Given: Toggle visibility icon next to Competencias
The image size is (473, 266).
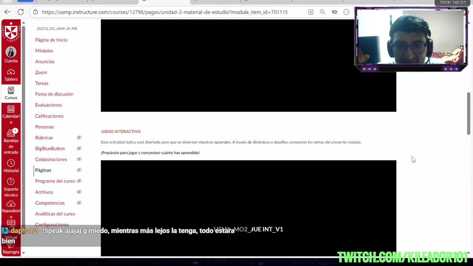Looking at the screenshot, I should (79, 203).
